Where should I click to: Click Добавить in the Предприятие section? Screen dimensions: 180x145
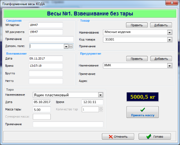161,59
